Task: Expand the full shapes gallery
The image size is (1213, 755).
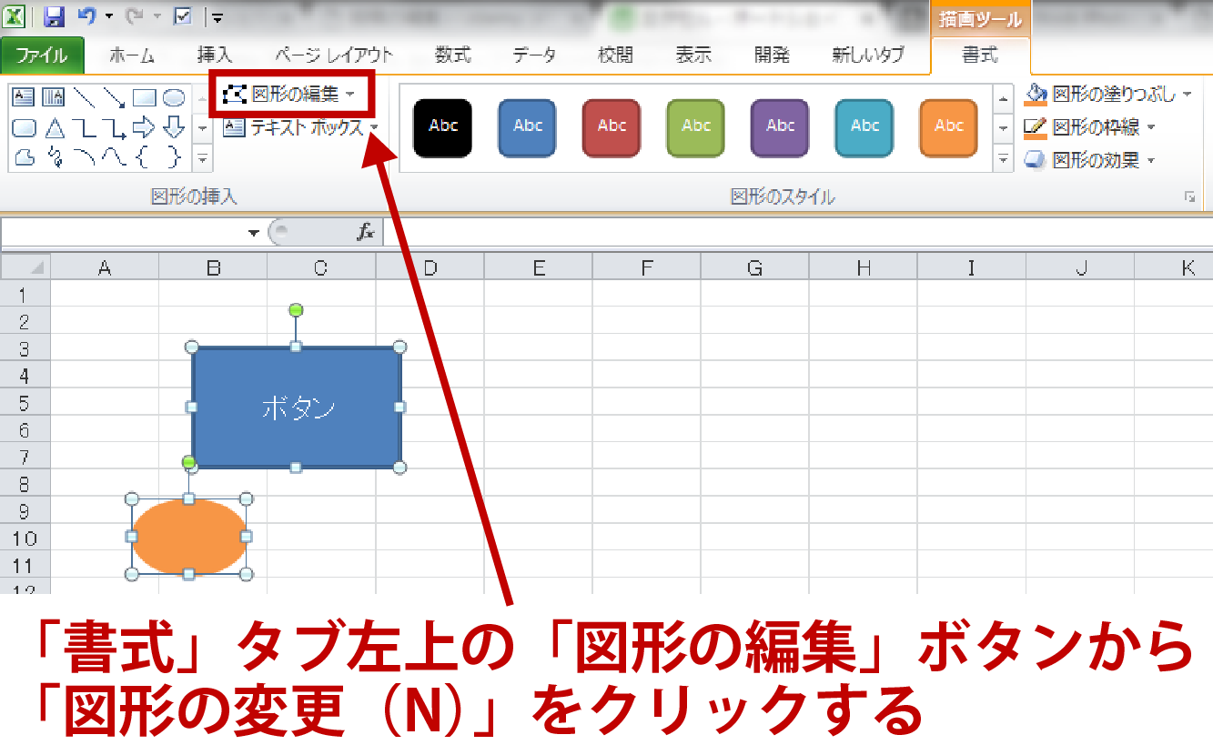Action: tap(203, 158)
